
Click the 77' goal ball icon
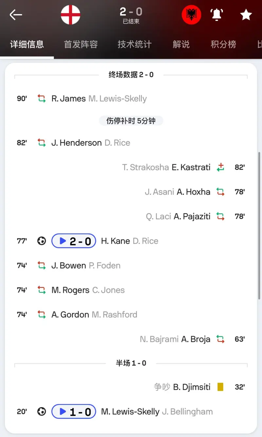[x=42, y=241]
